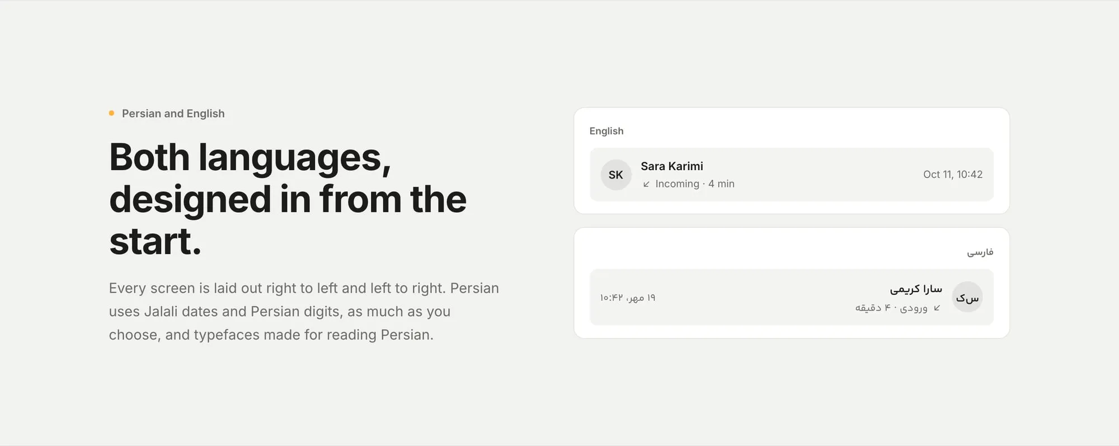Select the Sara Karimi contact name
Screen dimensions: 1119x446
pos(671,166)
